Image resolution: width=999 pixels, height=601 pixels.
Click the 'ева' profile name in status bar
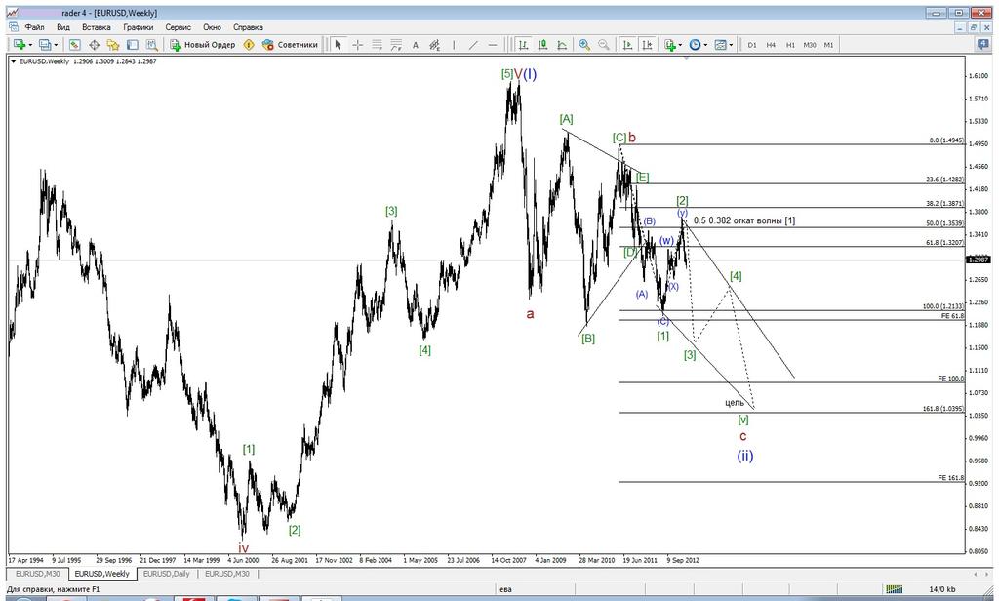[x=506, y=589]
